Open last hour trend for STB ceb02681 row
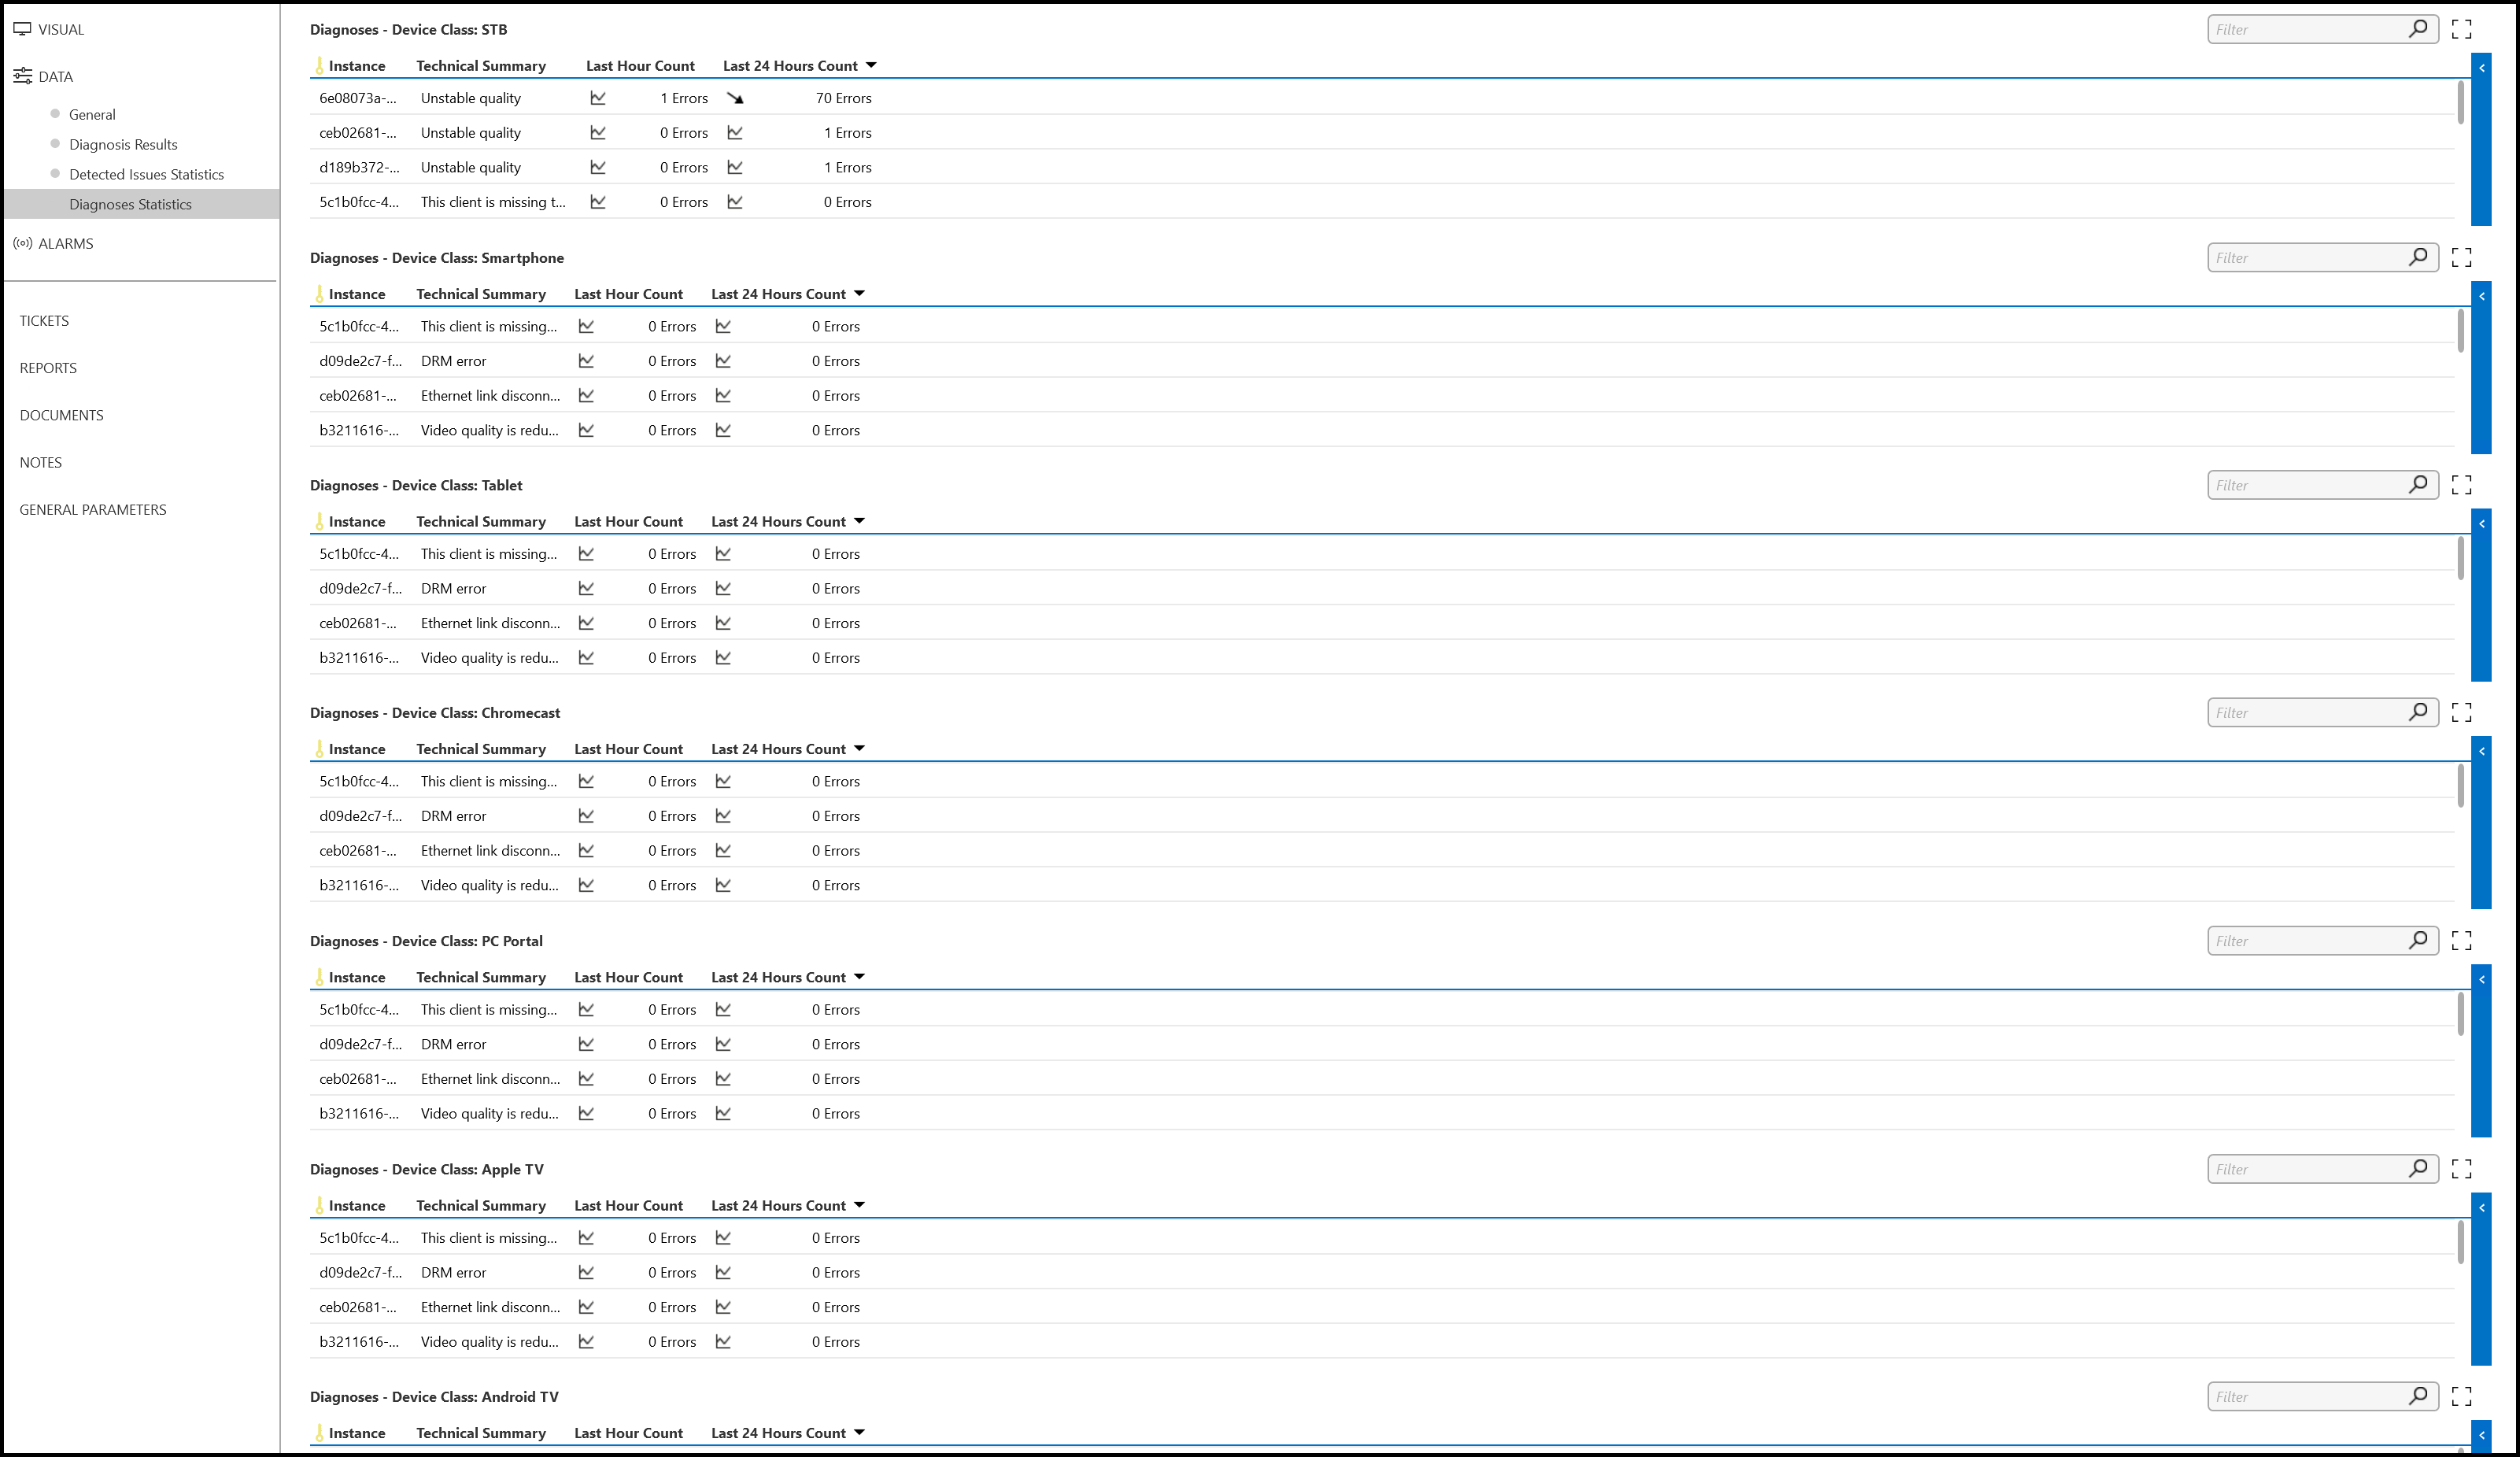This screenshot has height=1457, width=2520. coord(598,132)
